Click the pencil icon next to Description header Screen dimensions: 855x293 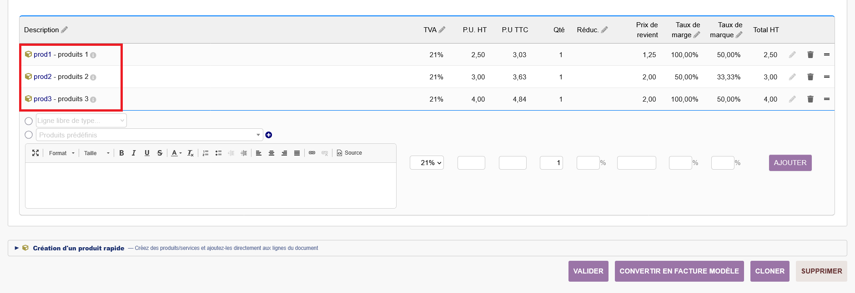tap(65, 29)
